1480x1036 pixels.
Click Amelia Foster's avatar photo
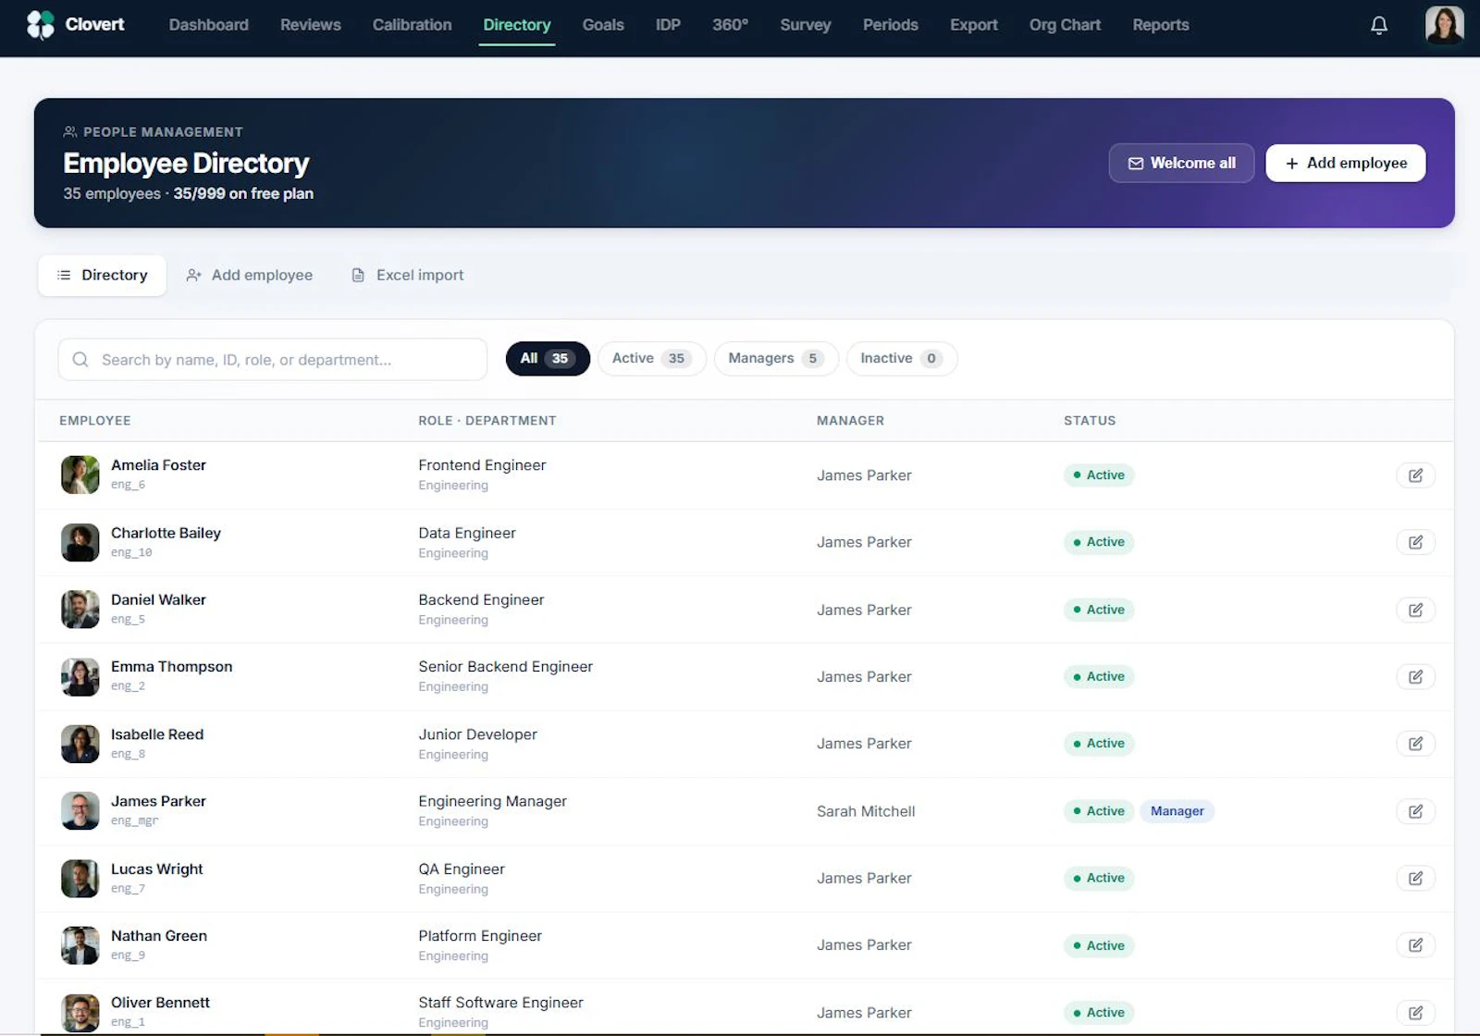pyautogui.click(x=80, y=475)
